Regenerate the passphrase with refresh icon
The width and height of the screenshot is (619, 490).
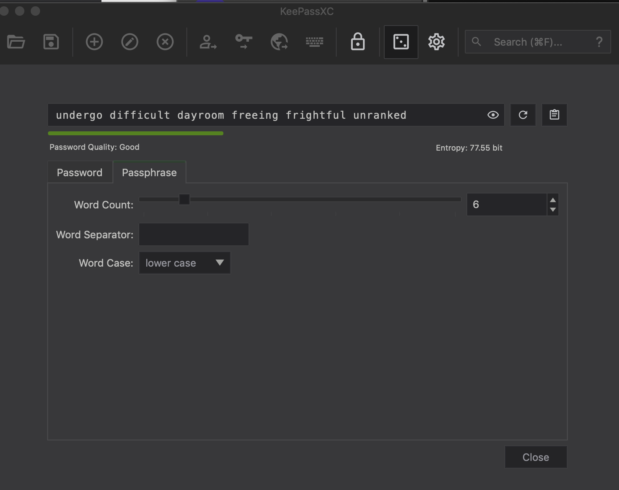pos(523,115)
